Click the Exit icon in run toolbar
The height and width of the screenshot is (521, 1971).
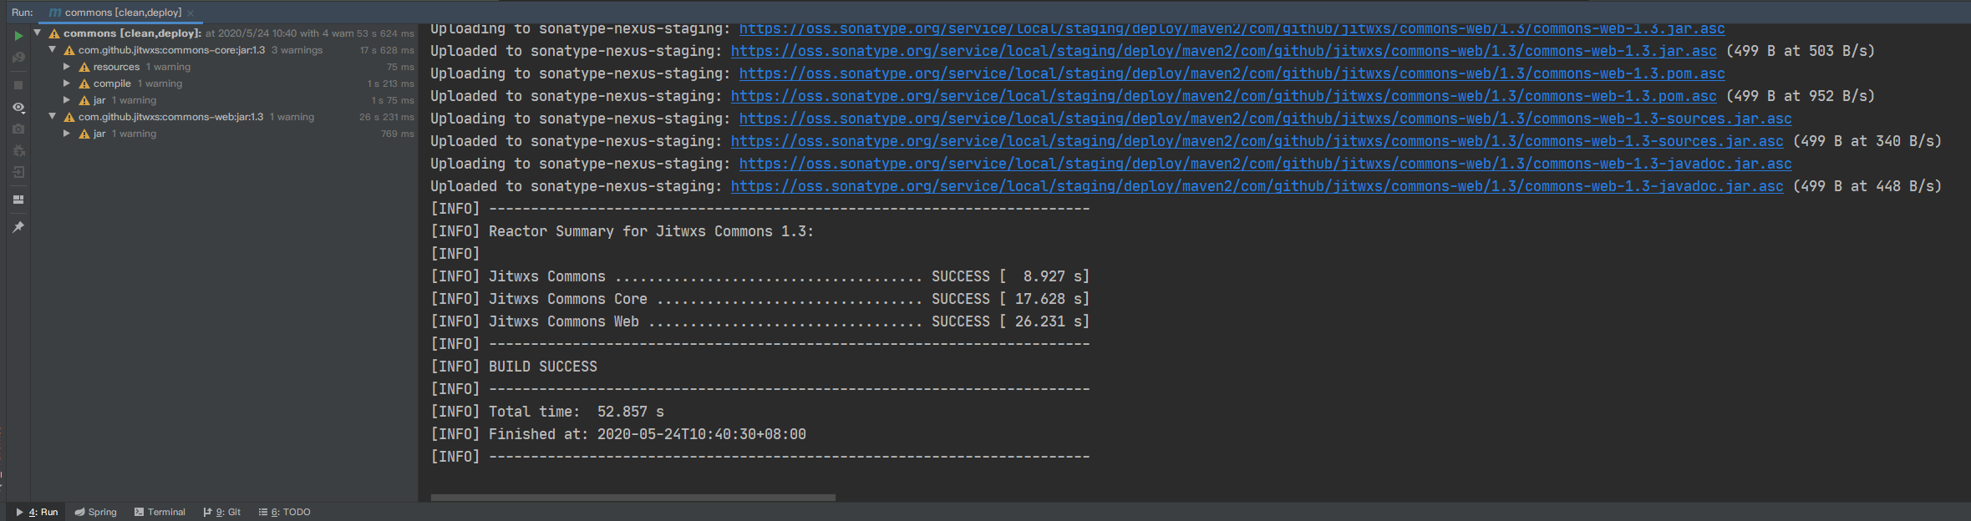tap(18, 172)
